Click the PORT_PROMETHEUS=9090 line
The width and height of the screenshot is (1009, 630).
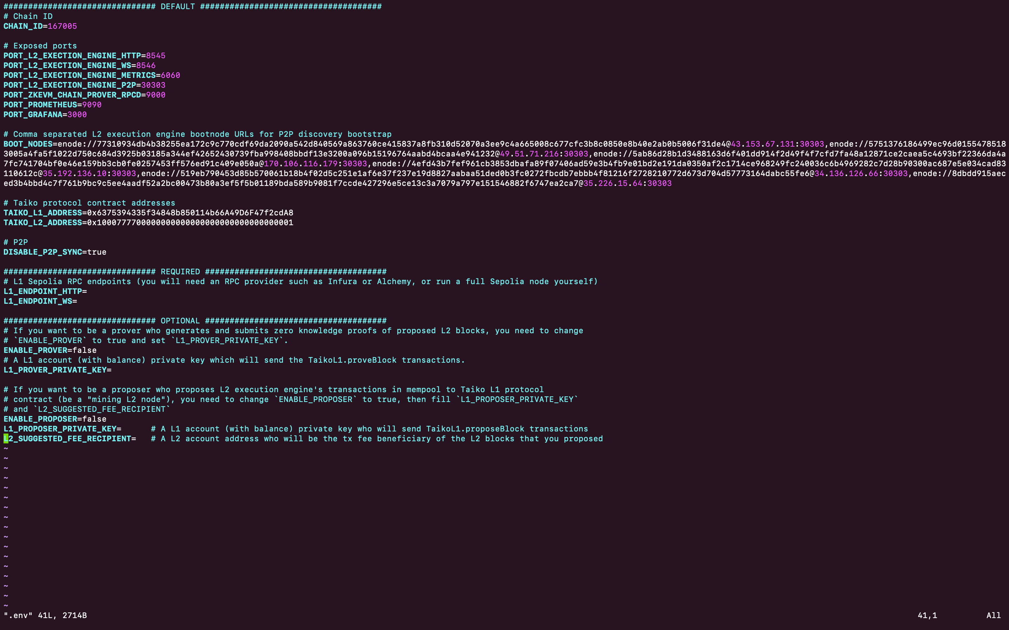53,105
